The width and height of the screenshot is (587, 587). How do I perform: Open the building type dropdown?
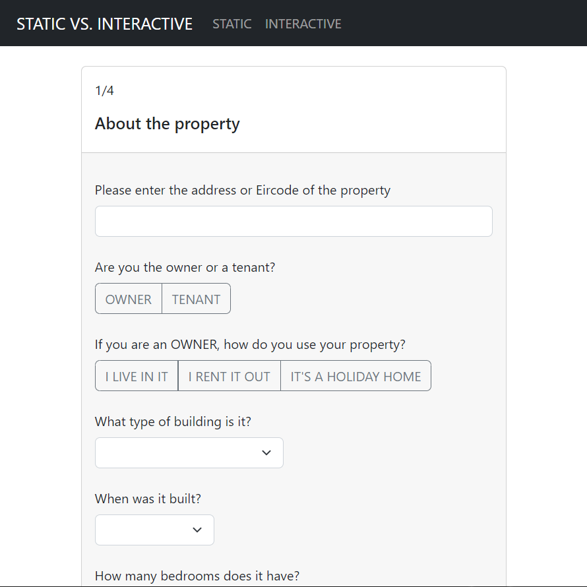click(189, 453)
